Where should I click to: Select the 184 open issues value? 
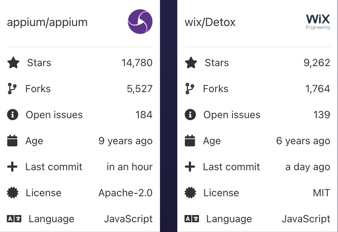pyautogui.click(x=144, y=115)
